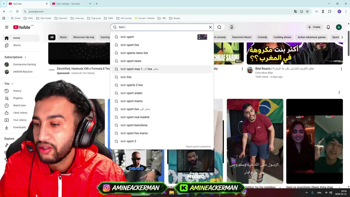The image size is (350, 197).
Task: Select the Action-adventure games chip
Action: (x=312, y=37)
